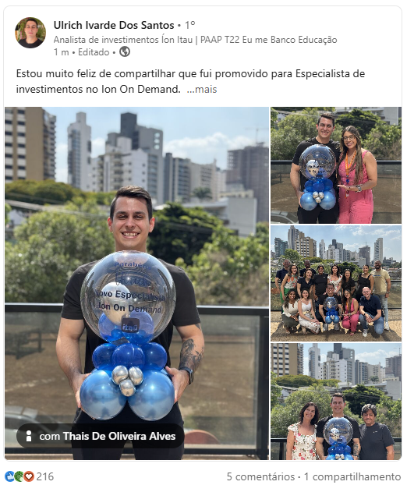407x485 pixels.
Task: Click the '1 m • Editado' timestamp
Action: 81,52
